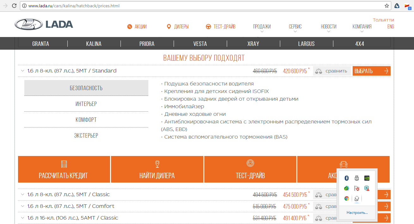Open the blue lightning-bolt extension

pos(397,6)
